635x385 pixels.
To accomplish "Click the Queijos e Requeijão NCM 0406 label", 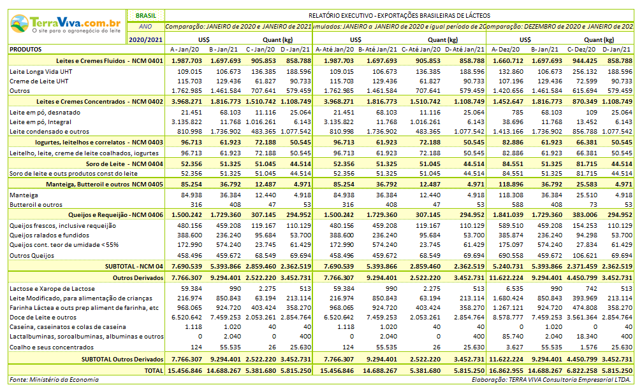I will pos(116,215).
